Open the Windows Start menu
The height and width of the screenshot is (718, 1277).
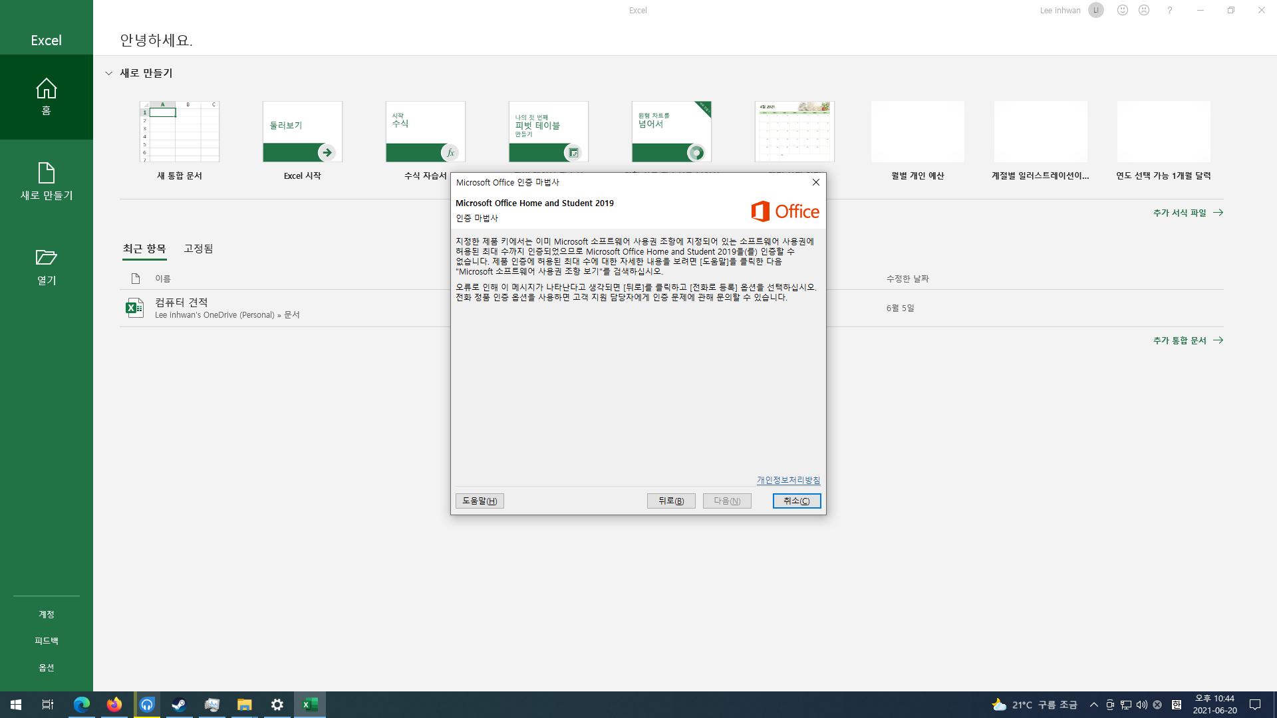pos(16,705)
